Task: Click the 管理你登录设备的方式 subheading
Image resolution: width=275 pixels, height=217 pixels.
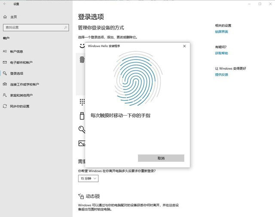Action: click(x=101, y=27)
